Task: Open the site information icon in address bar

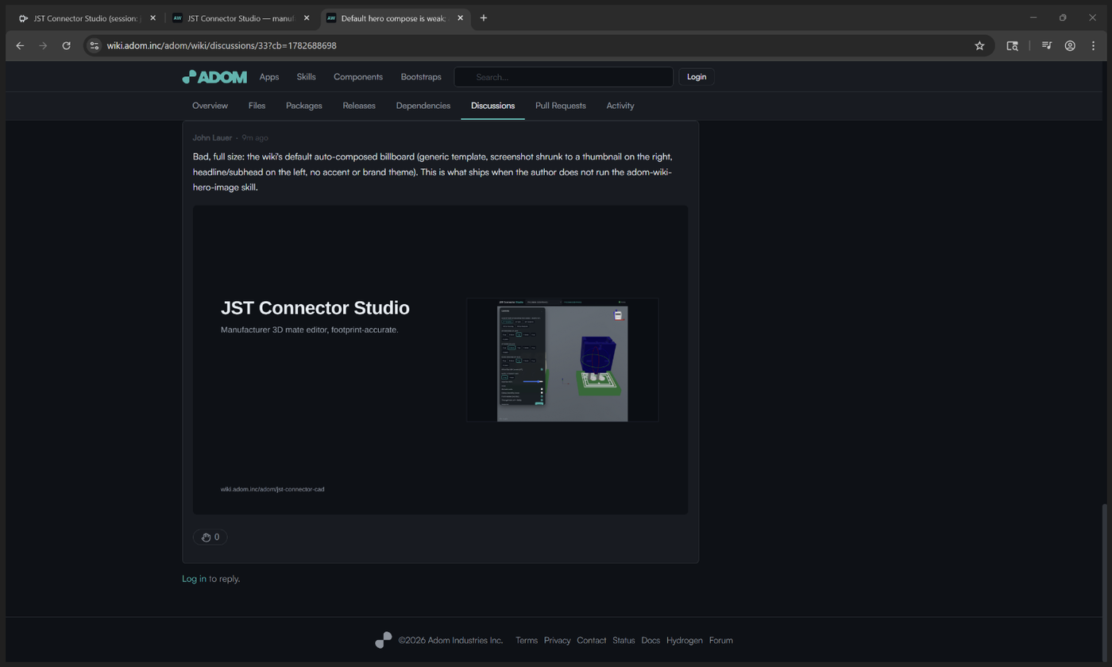Action: tap(95, 46)
